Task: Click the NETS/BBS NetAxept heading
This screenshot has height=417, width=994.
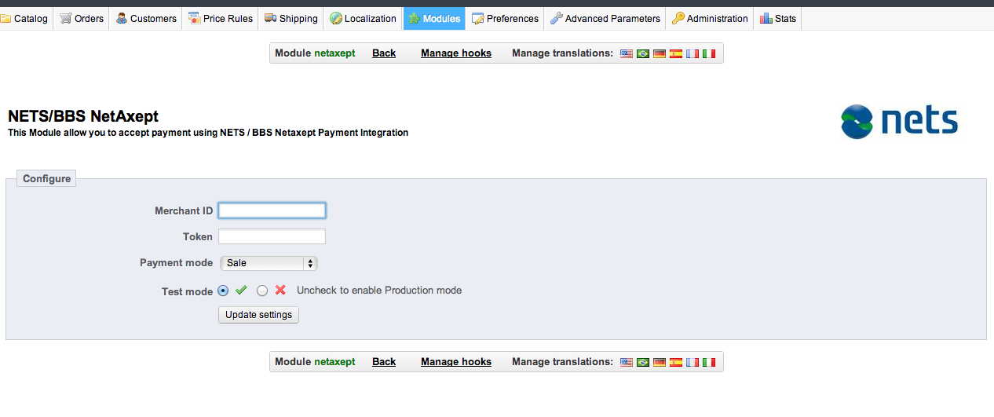Action: click(x=83, y=116)
